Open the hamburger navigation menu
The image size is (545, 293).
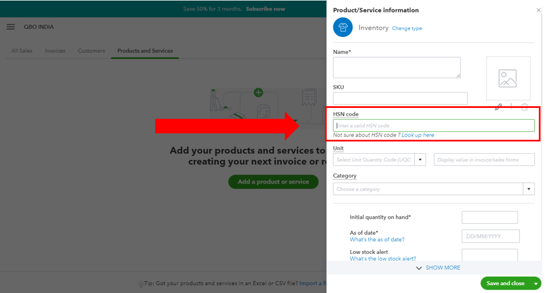[11, 27]
